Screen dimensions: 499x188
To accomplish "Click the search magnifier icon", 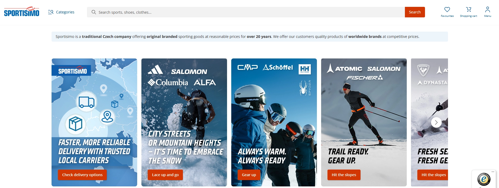I will pyautogui.click(x=94, y=12).
